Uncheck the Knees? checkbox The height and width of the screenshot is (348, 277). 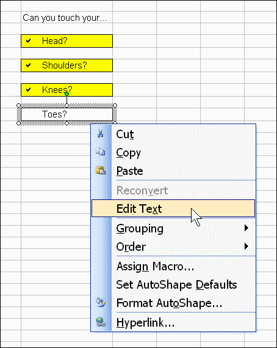(x=28, y=89)
